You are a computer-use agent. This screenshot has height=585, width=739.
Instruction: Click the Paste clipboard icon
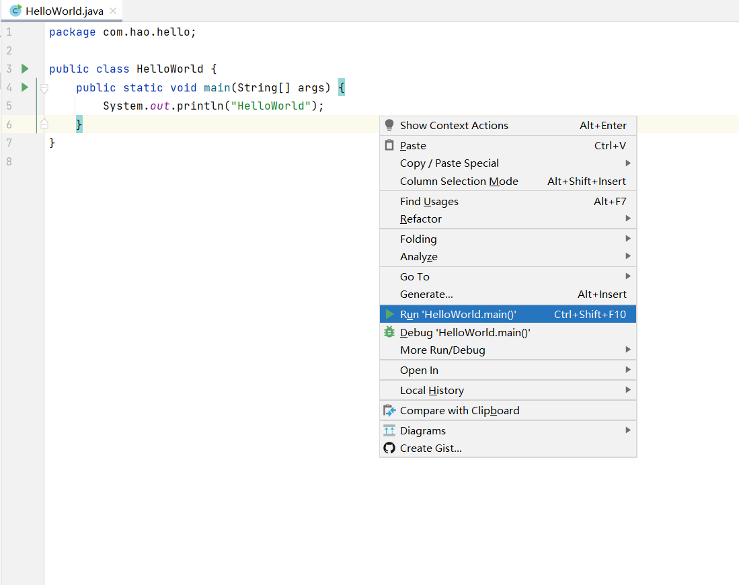389,145
